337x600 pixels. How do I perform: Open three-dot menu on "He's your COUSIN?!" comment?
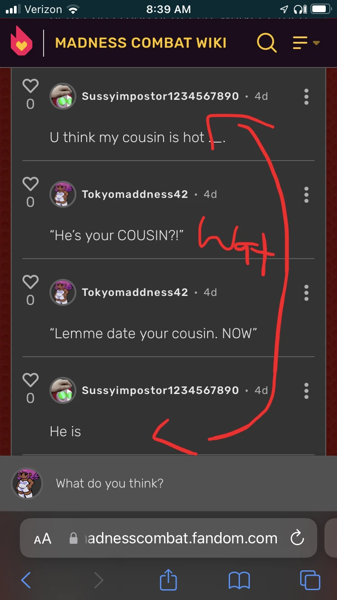click(x=306, y=194)
